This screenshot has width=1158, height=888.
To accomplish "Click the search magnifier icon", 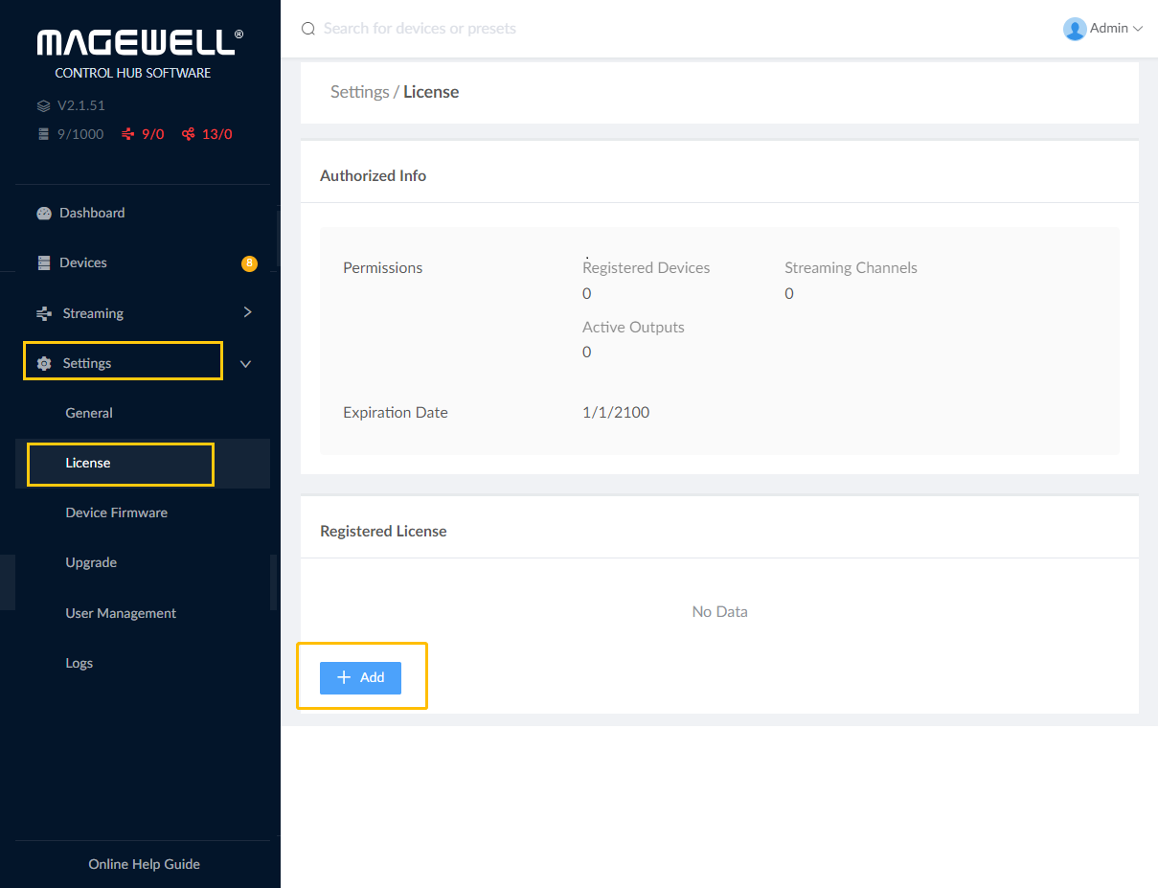I will click(308, 29).
